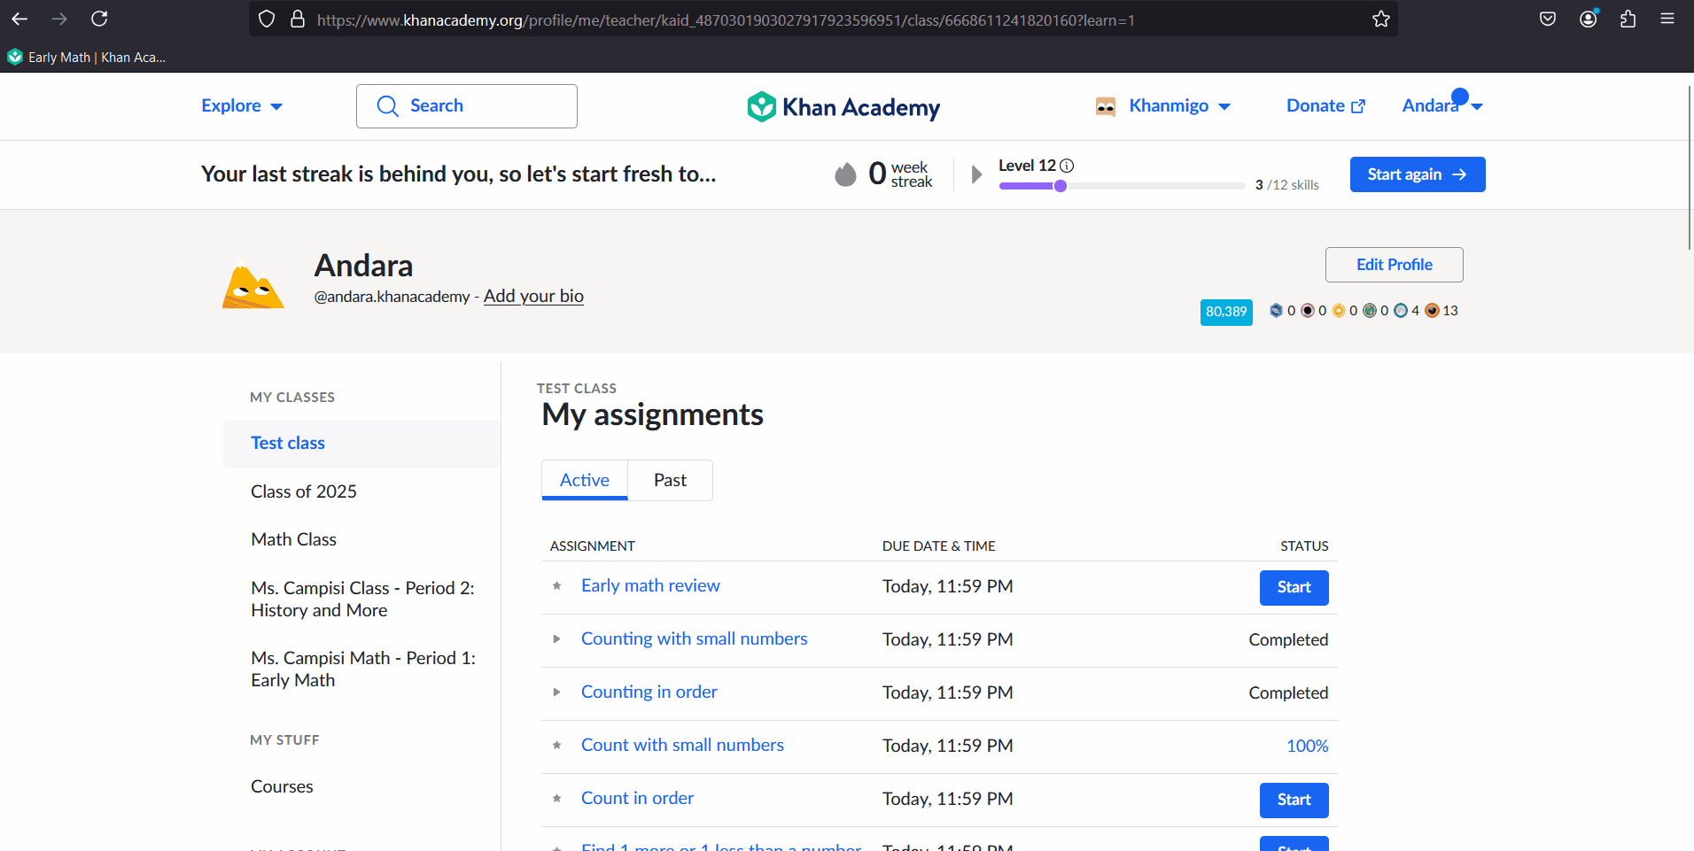
Task: Open the Firefox account icon
Action: (1589, 19)
